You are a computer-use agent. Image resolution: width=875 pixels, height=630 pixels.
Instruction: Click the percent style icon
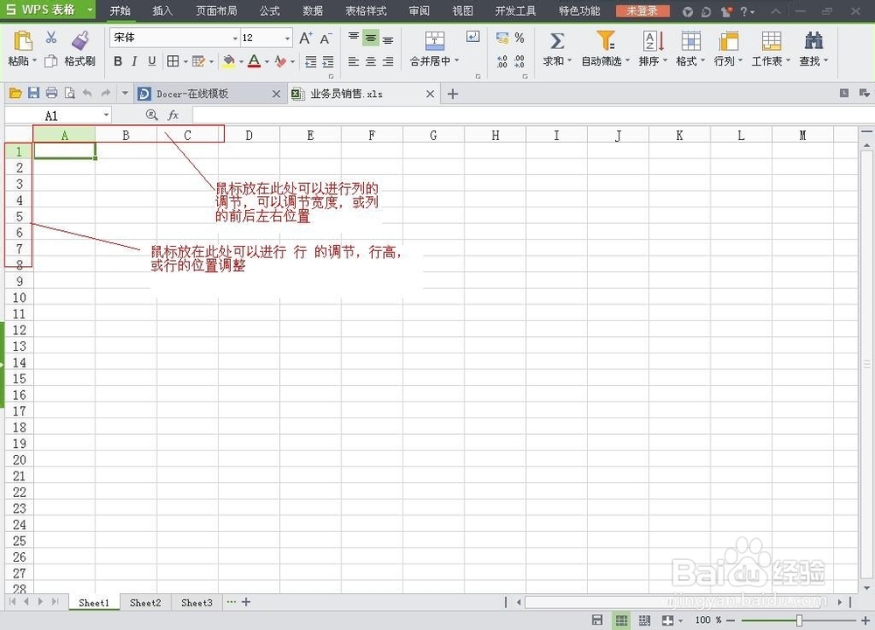520,38
